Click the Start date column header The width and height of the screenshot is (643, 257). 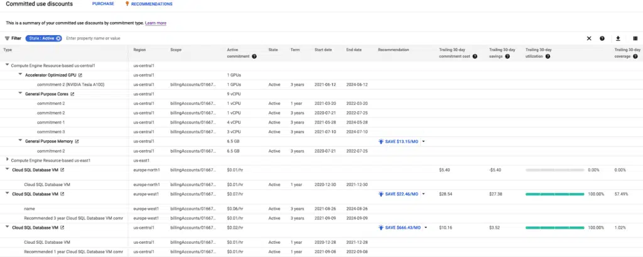[323, 50]
